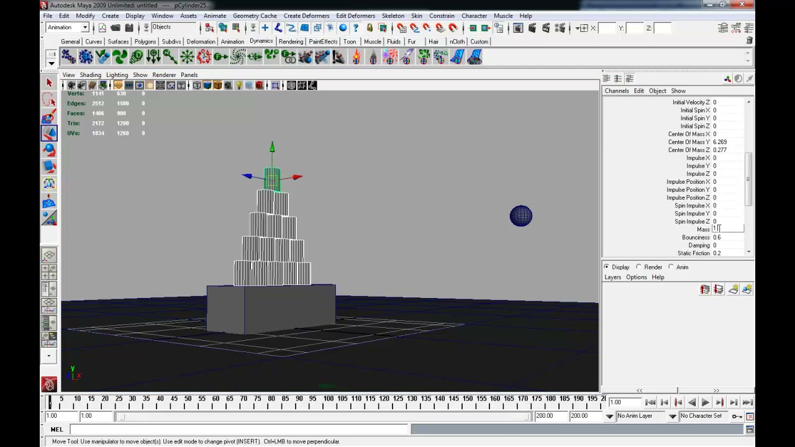Screen dimensions: 795x447
Task: Click frame 100 on the time slider
Action: 329,399
